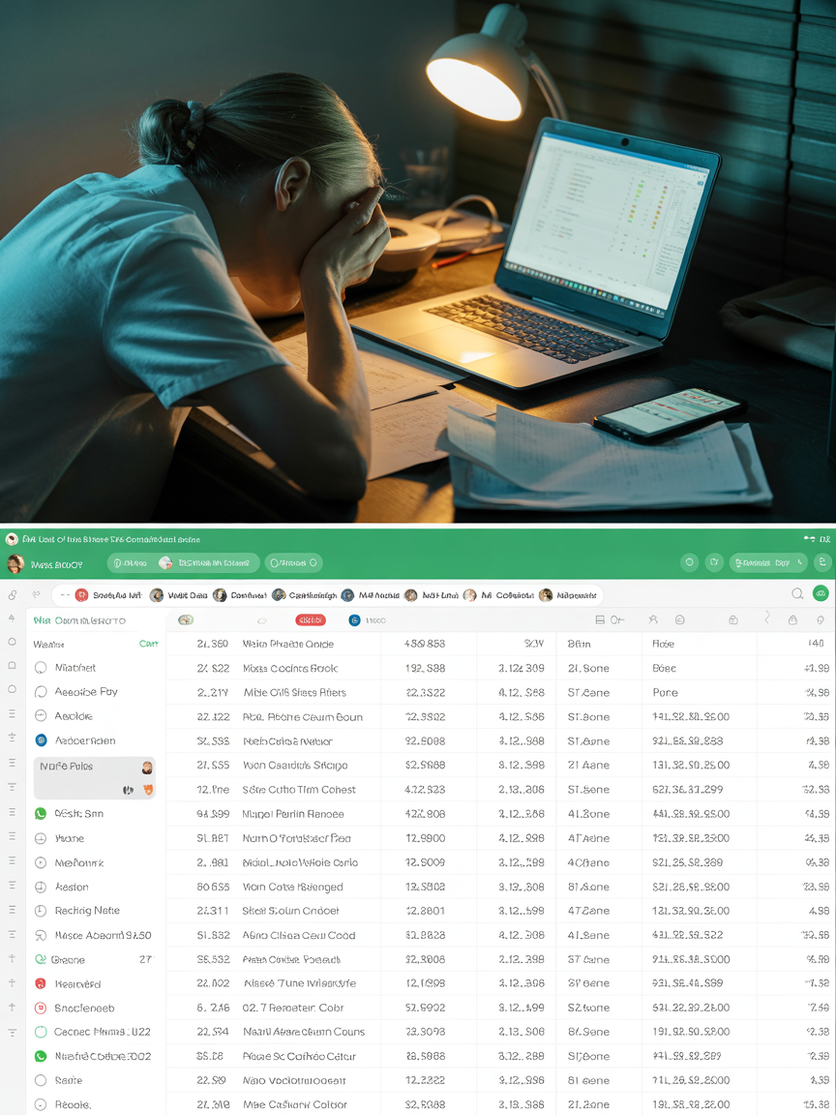Click the magnifying-glass search icon near the avatars
Viewport: 836px width, 1115px height.
[x=795, y=593]
